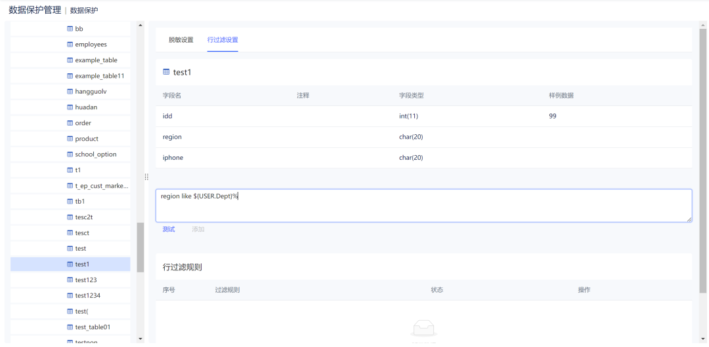Click the table icon beside order
Screen dimensions: 709x347
pyautogui.click(x=70, y=122)
